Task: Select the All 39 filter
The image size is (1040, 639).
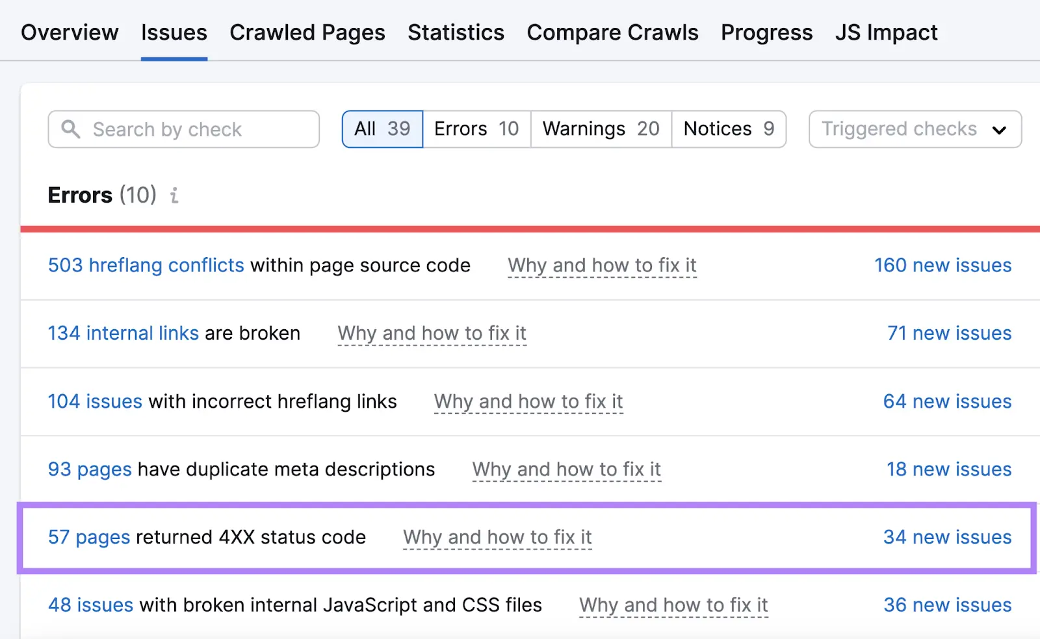Action: (x=382, y=129)
